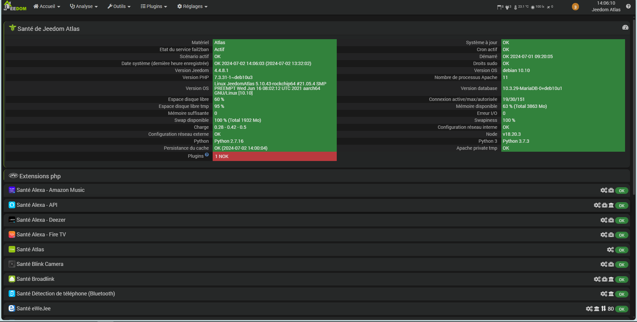The image size is (637, 322).
Task: Click the medkit icon on Alexa - Fire TV row
Action: click(x=611, y=235)
